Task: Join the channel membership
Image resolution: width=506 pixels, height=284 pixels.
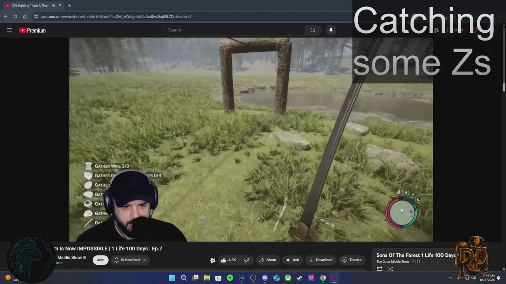Action: click(101, 260)
